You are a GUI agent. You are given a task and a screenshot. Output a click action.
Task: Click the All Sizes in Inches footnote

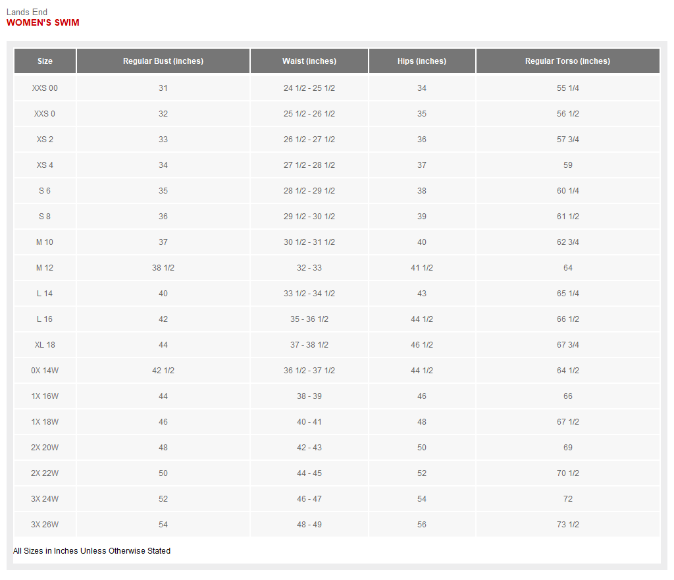click(91, 551)
